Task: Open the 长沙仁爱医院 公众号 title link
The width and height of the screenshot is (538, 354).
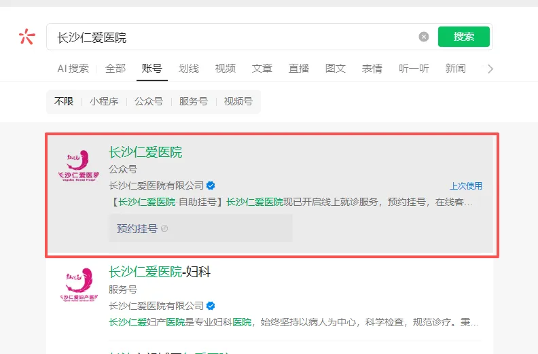Action: point(145,152)
